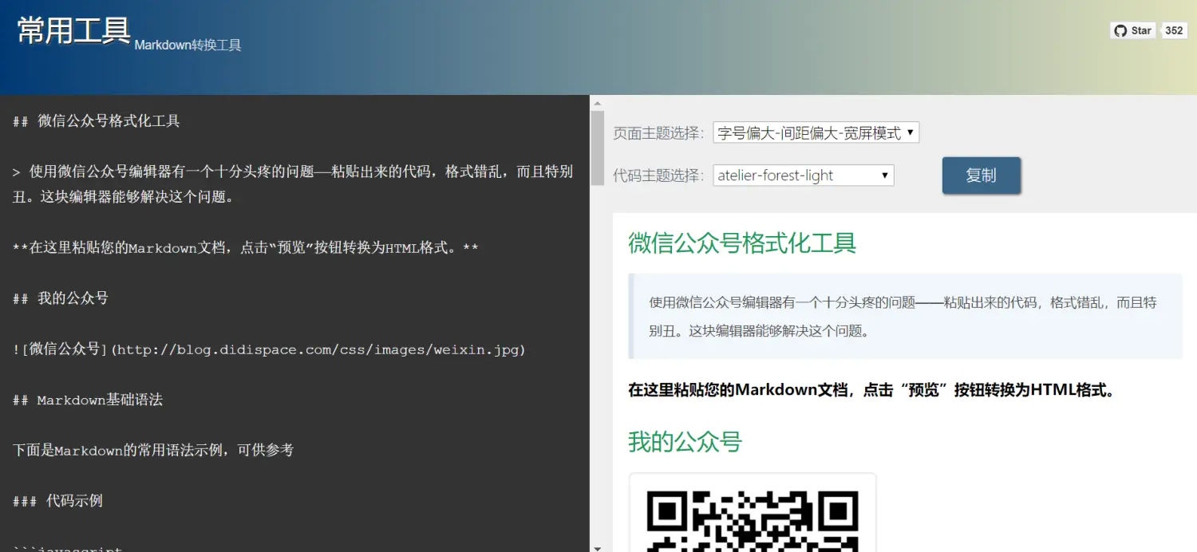The image size is (1197, 552).
Task: Open the page theme selection dropdown
Action: (x=816, y=133)
